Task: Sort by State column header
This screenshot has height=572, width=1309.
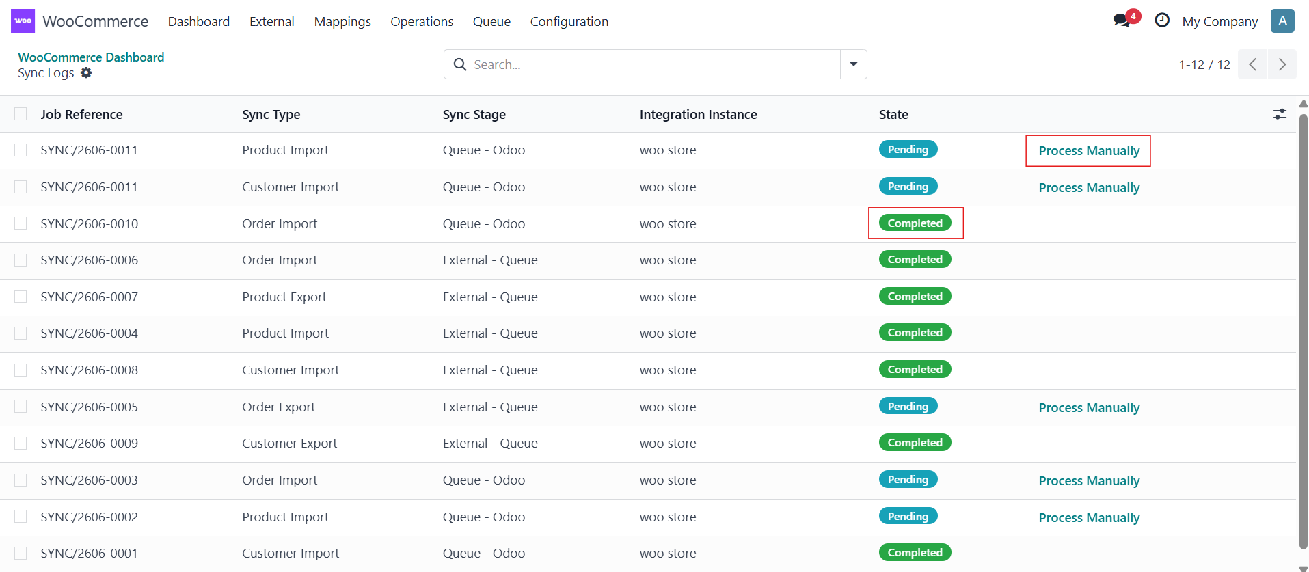Action: (893, 114)
